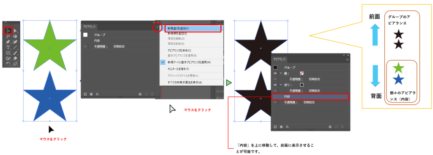The width and height of the screenshot is (433, 155).
Task: Click the fx add effect button
Action: tap(288, 127)
